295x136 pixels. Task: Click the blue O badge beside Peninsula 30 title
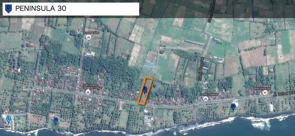[x=8, y=9]
